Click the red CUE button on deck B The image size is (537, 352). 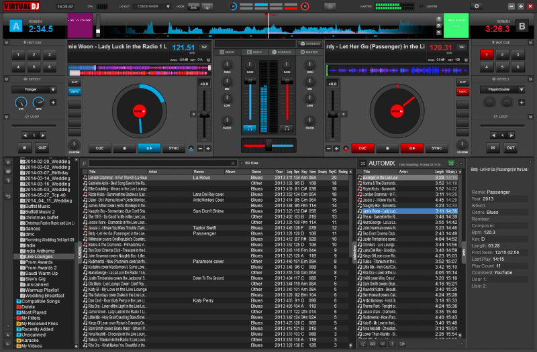point(362,148)
